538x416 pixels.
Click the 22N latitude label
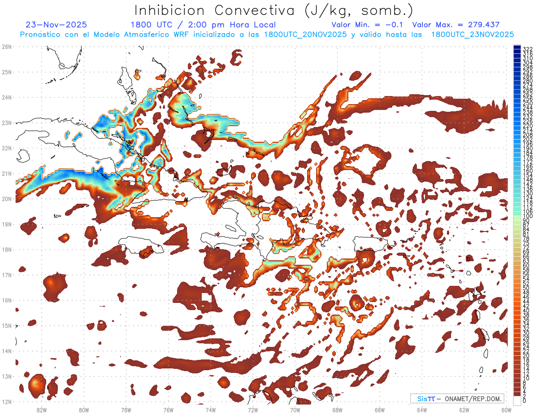[6, 148]
